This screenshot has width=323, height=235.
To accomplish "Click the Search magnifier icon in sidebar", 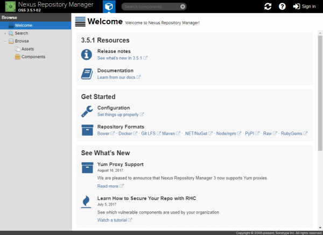I will click(11, 33).
